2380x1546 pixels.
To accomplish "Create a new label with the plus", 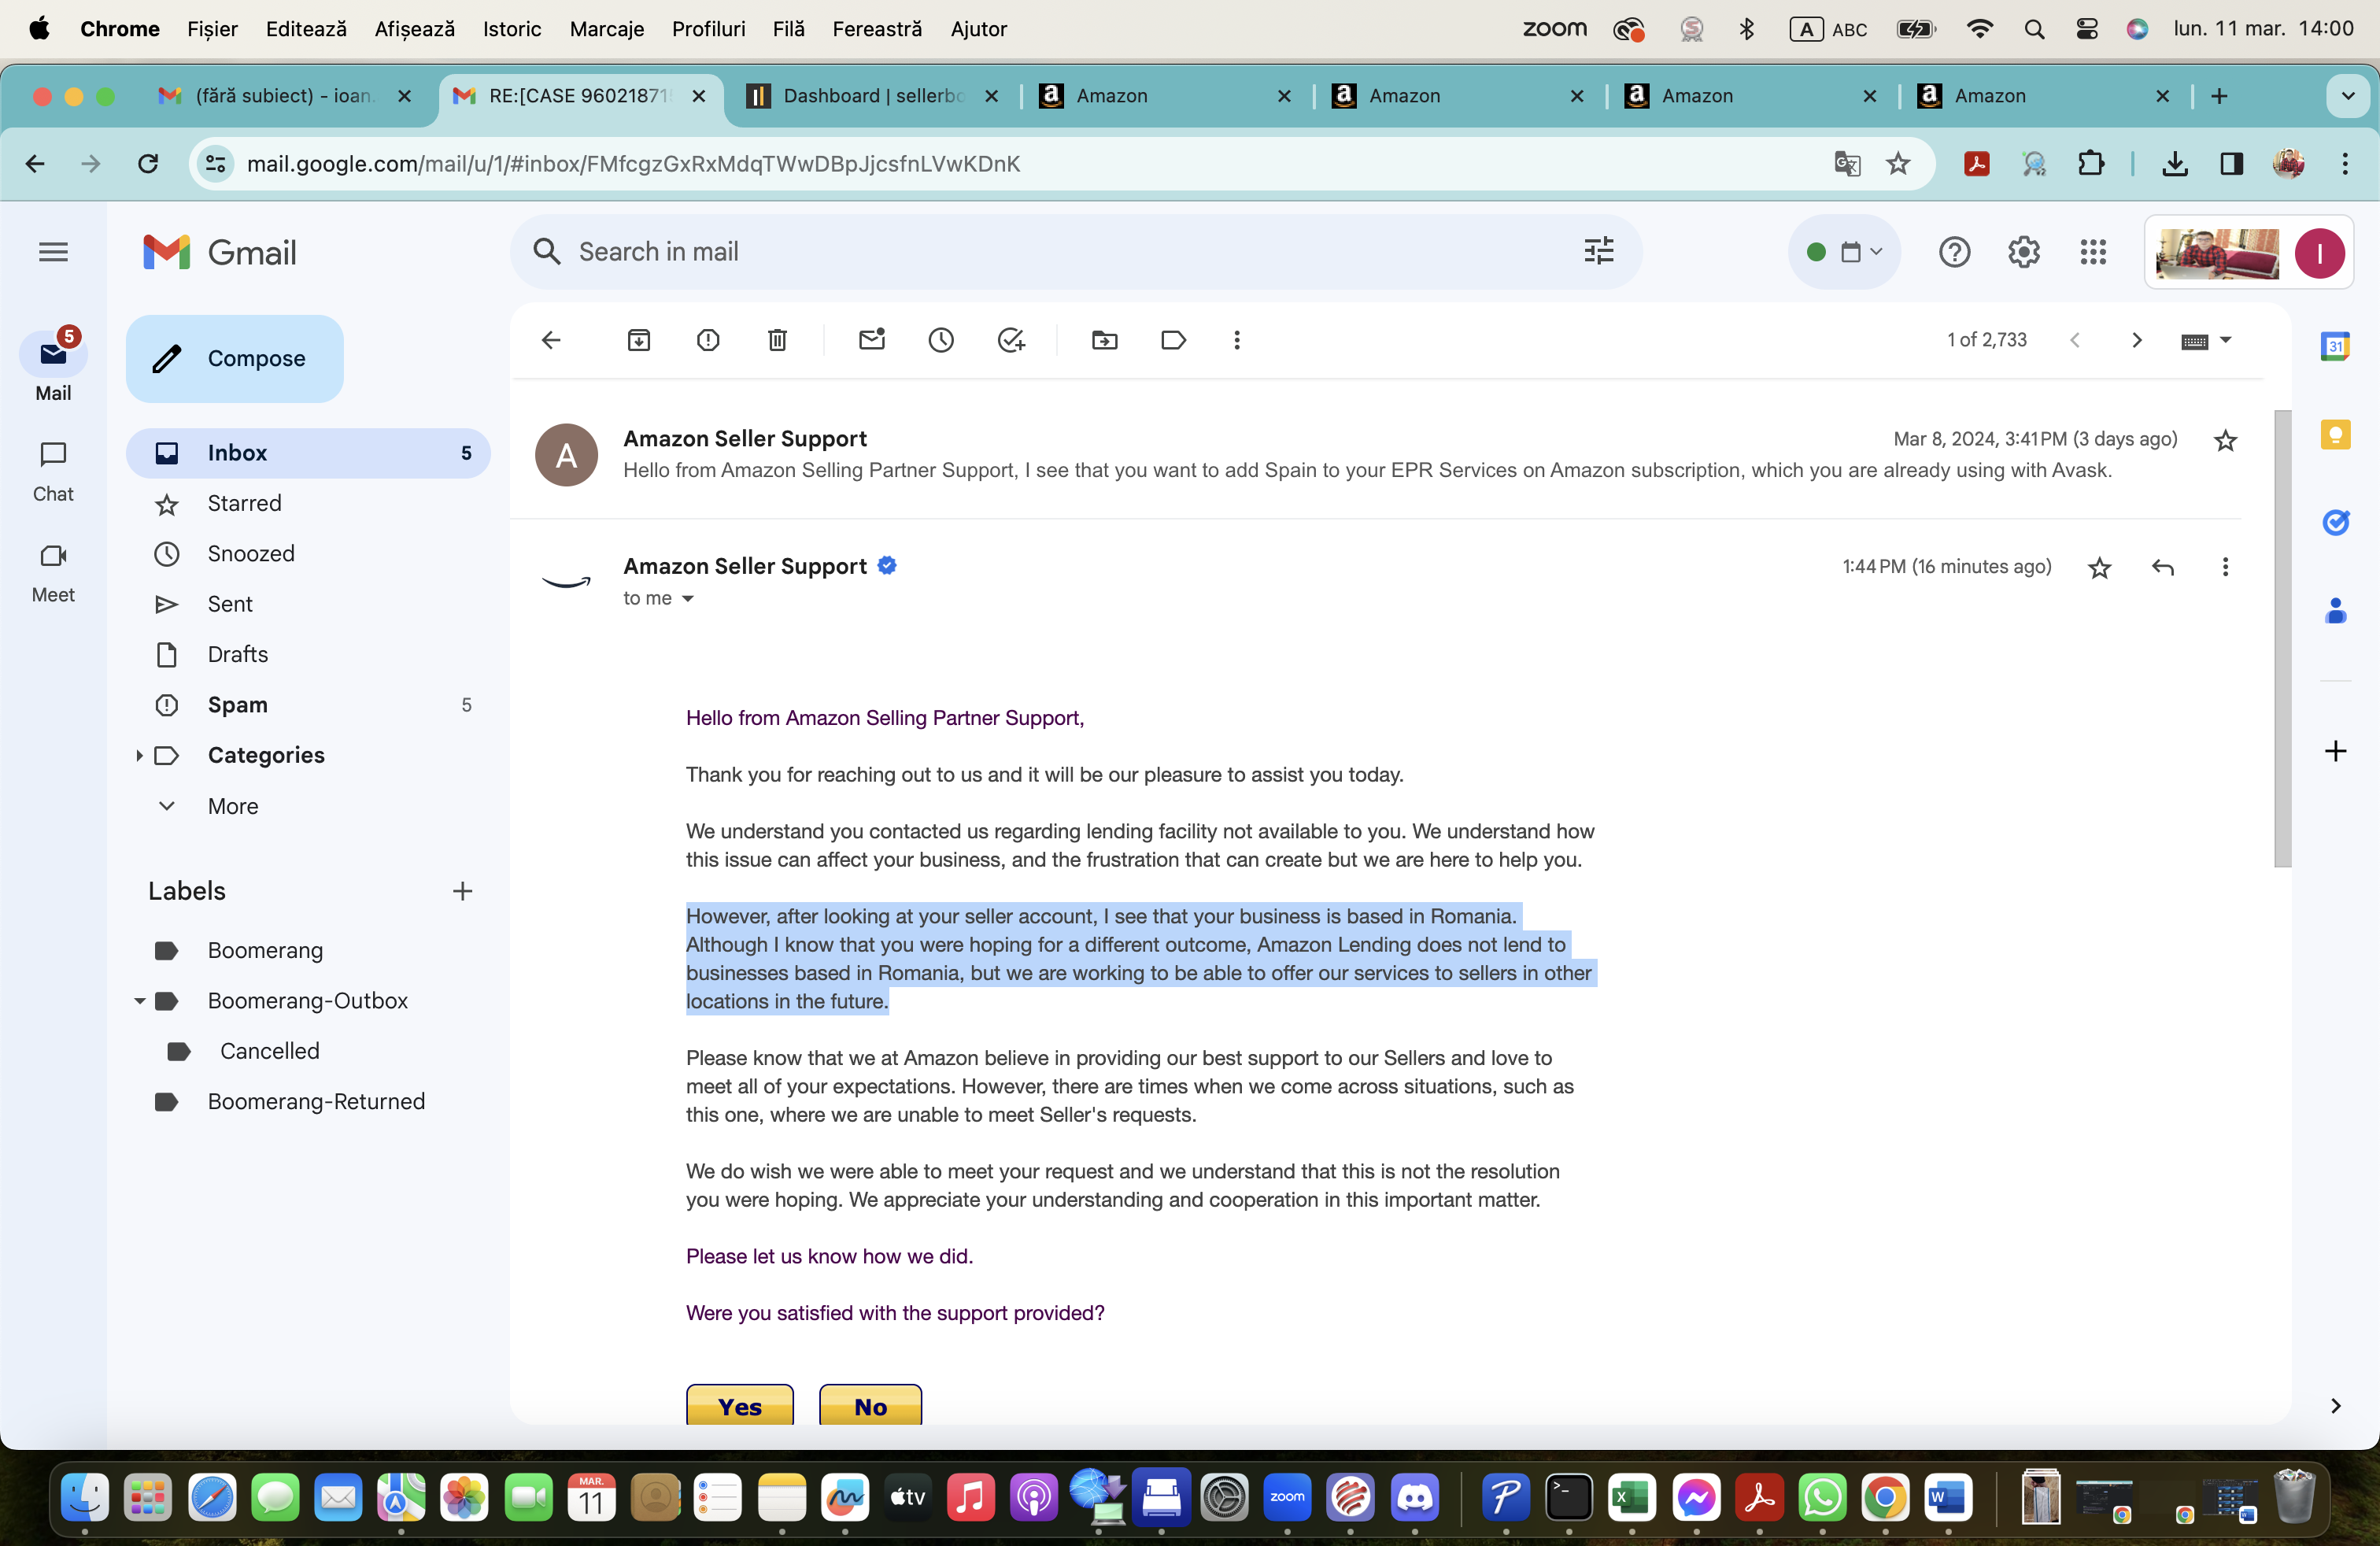I will (462, 891).
